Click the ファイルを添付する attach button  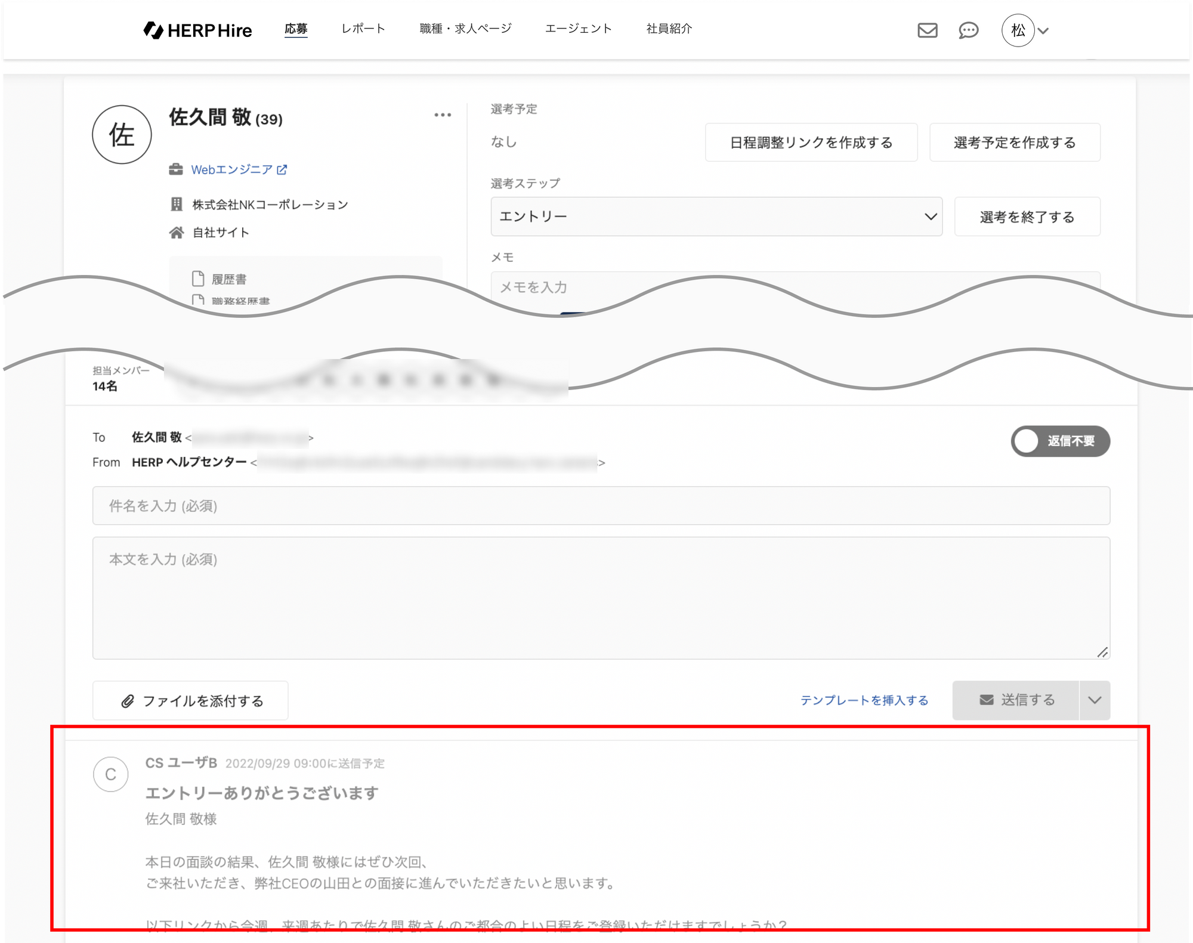(190, 701)
